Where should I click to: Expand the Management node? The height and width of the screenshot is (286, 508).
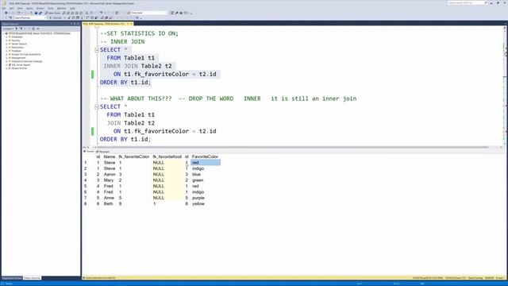[x=6, y=58]
